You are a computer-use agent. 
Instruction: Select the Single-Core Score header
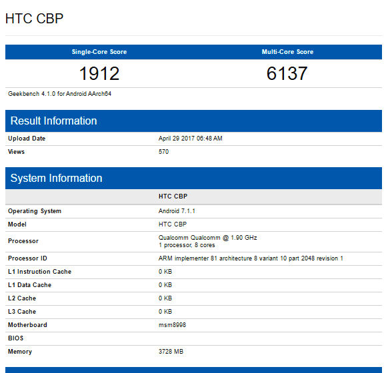pos(99,52)
